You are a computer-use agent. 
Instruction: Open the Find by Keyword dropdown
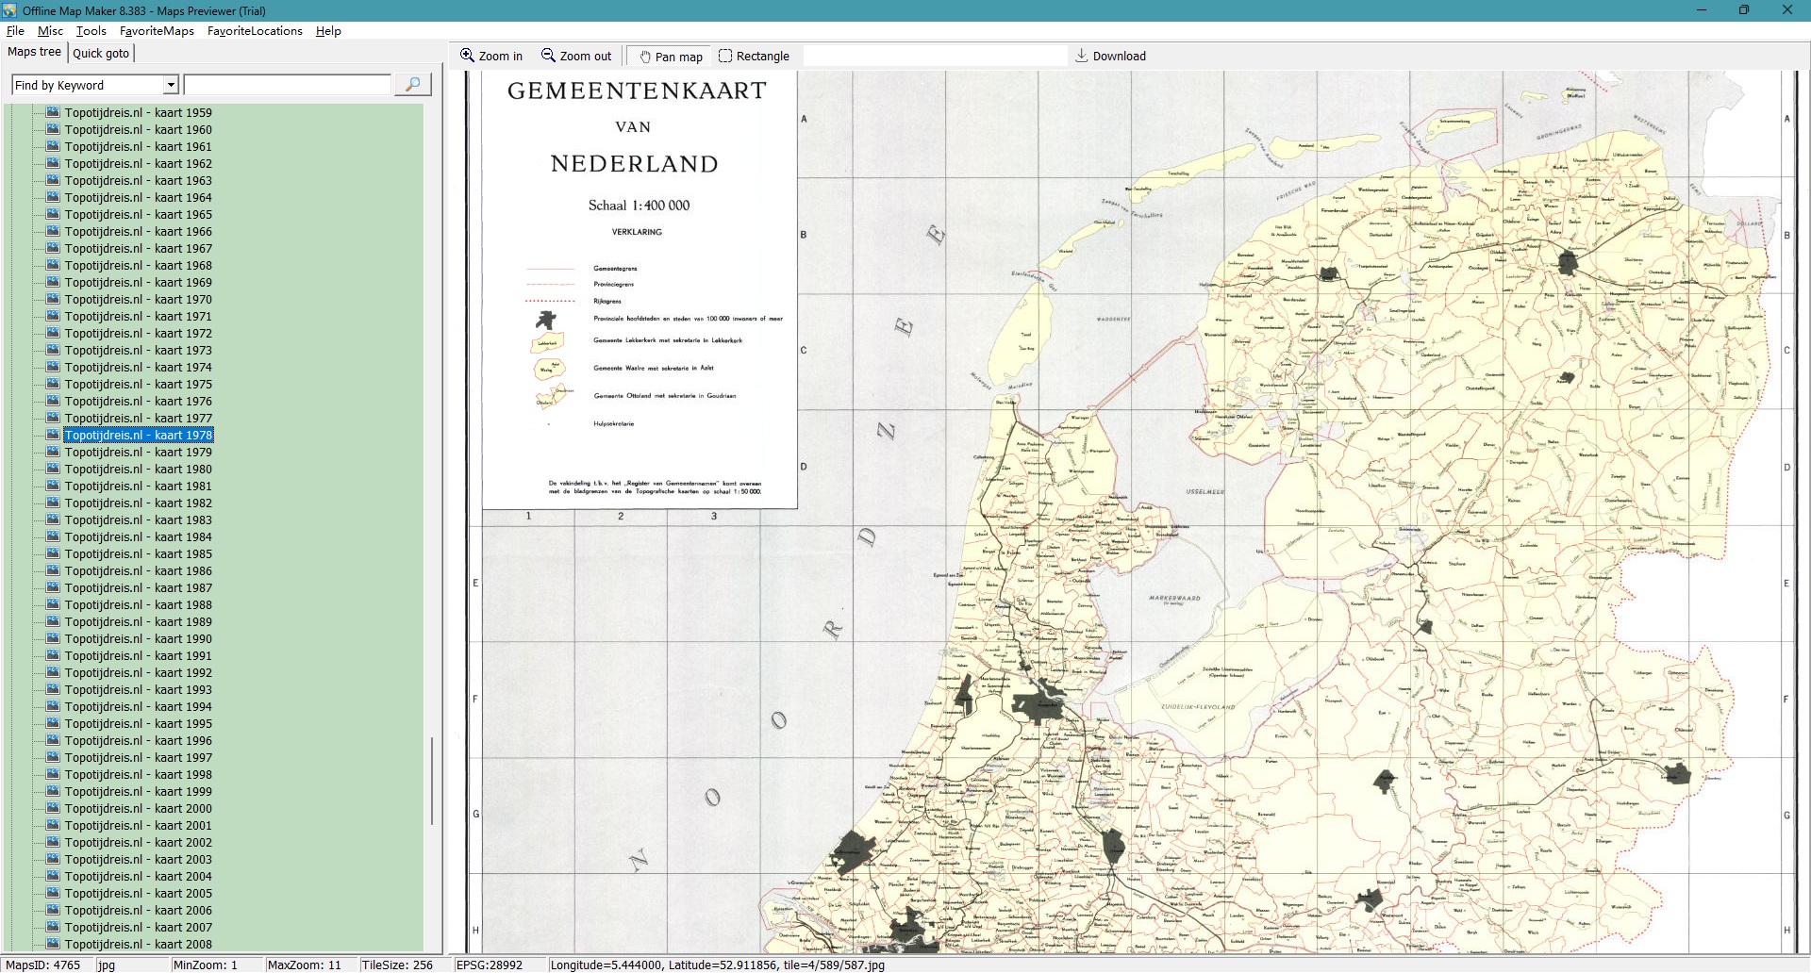pos(171,85)
